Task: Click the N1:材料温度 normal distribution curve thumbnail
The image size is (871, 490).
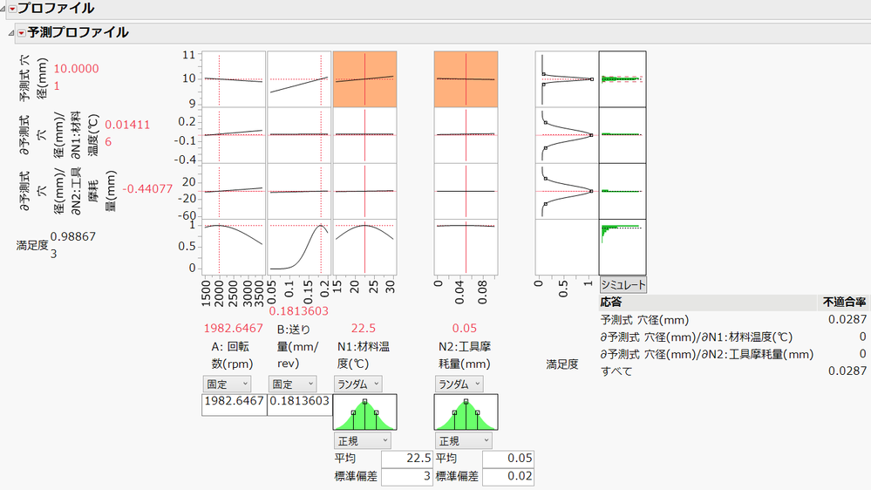Action: [x=365, y=412]
